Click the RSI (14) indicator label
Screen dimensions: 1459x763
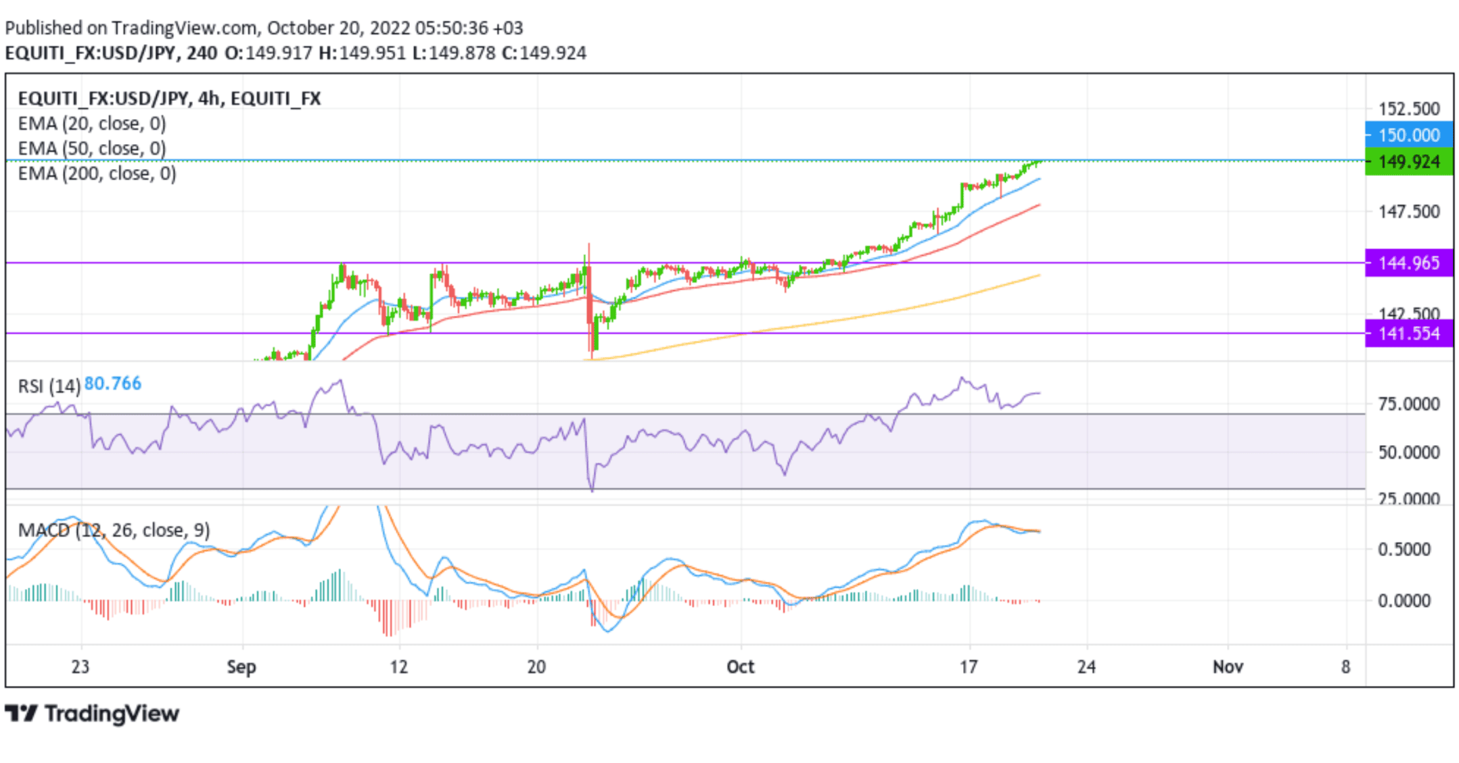point(49,386)
